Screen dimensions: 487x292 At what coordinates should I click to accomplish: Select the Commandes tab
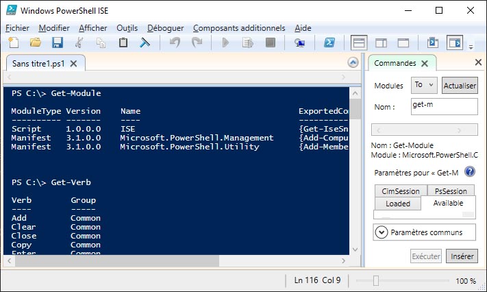click(x=395, y=63)
